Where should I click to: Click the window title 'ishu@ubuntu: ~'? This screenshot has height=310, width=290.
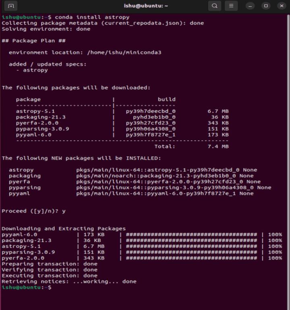click(x=146, y=6)
